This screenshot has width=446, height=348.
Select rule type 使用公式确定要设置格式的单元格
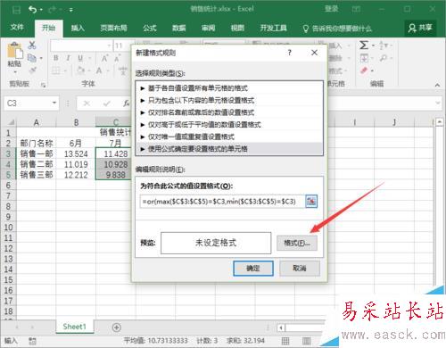(229, 149)
